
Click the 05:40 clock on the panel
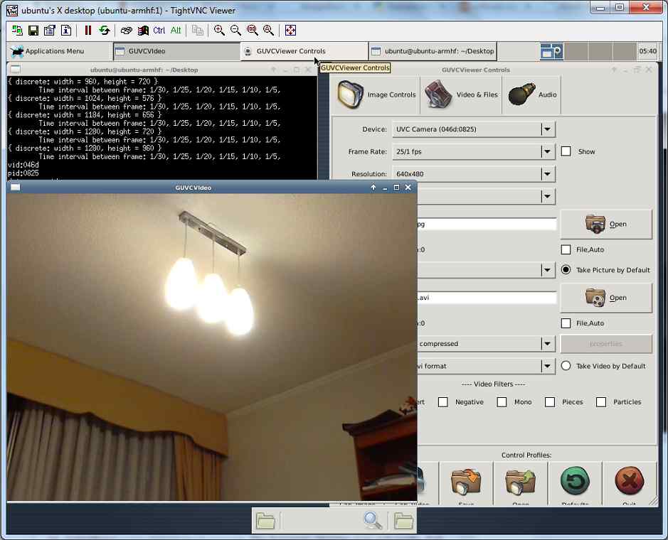(x=647, y=51)
